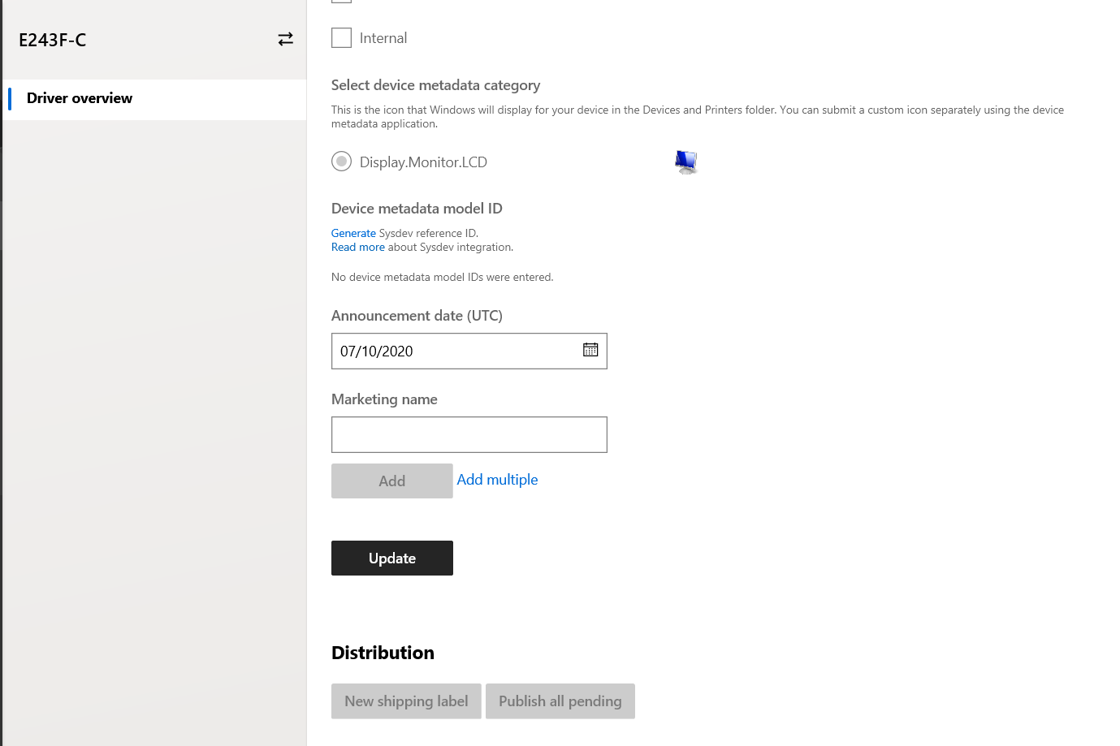This screenshot has height=746, width=1120.
Task: Click the New shipping label button
Action: pyautogui.click(x=406, y=701)
